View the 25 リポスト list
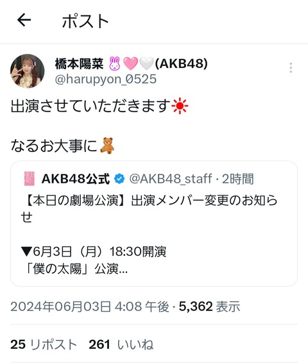The image size is (308, 363). tap(44, 344)
